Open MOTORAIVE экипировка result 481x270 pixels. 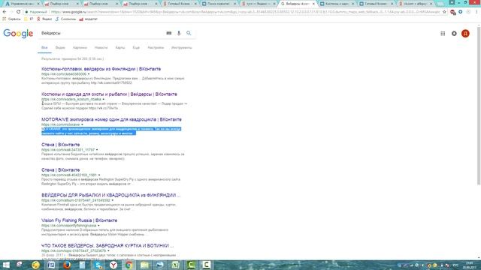coord(111,119)
